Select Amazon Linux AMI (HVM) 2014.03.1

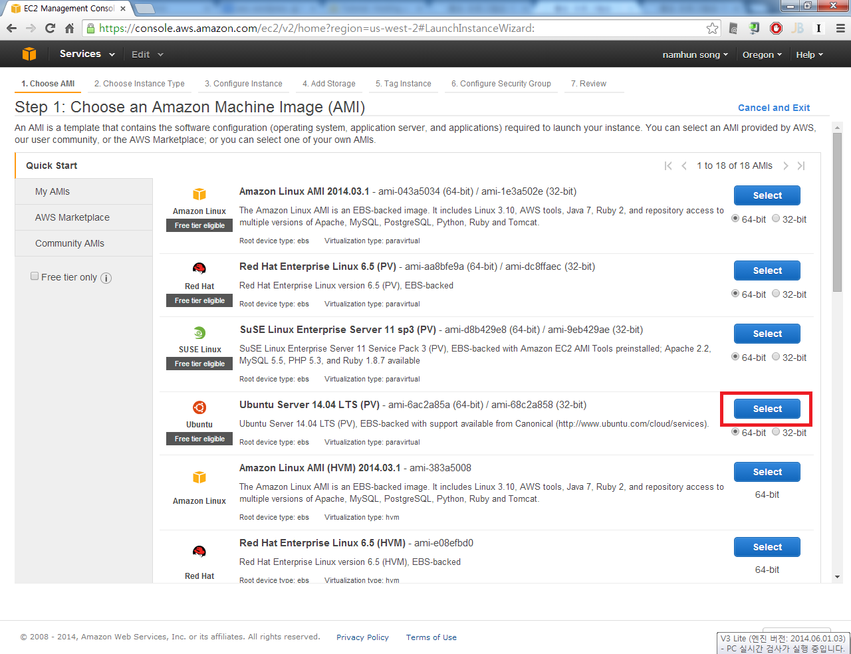pyautogui.click(x=767, y=472)
